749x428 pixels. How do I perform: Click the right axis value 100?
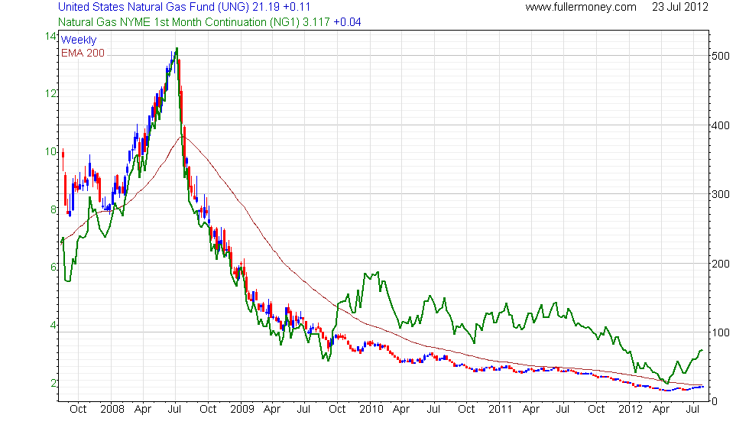(721, 332)
